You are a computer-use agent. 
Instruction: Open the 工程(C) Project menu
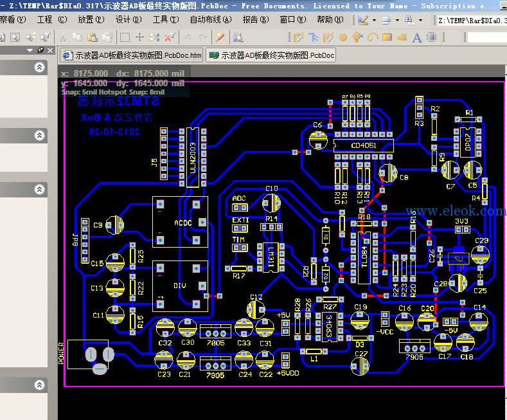[x=52, y=20]
